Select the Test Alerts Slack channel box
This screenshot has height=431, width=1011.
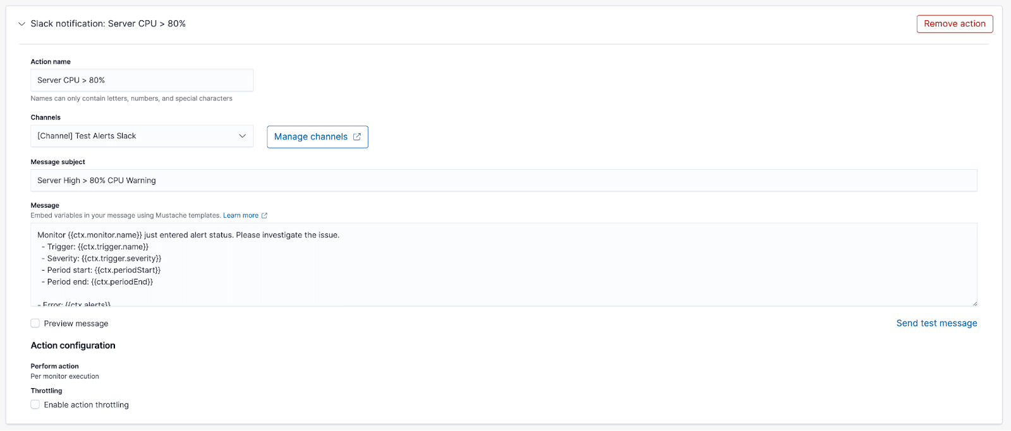[x=133, y=136]
